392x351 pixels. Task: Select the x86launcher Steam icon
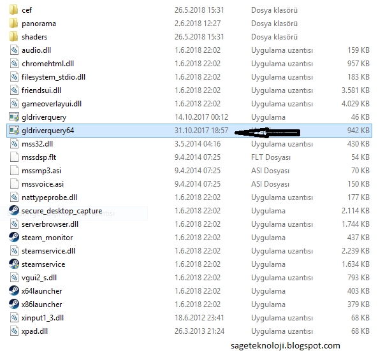coord(14,304)
